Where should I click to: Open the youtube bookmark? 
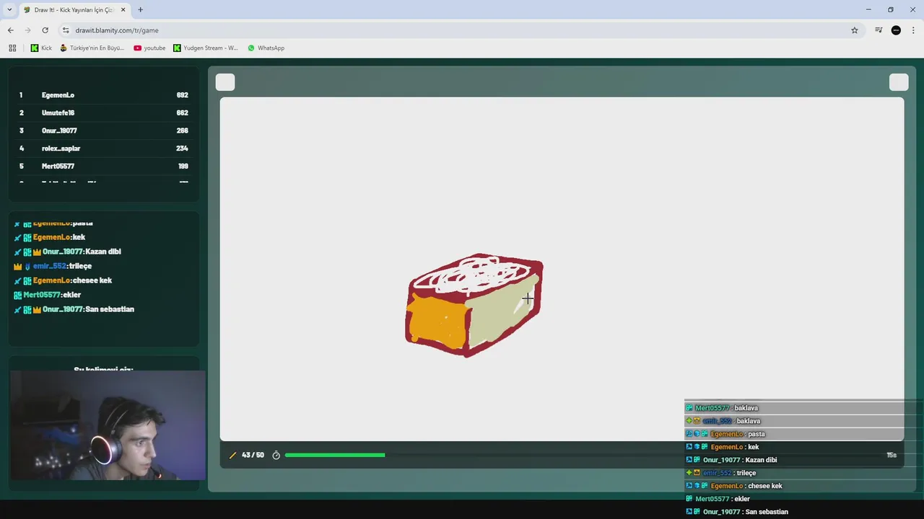pyautogui.click(x=149, y=48)
